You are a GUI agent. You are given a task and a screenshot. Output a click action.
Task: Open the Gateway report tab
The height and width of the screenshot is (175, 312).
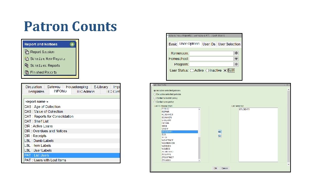54,87
